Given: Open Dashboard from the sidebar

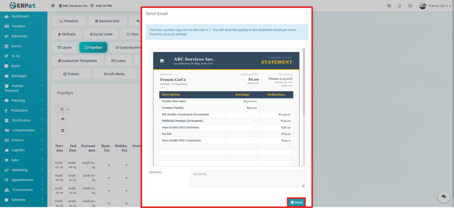Looking at the screenshot, I should pyautogui.click(x=20, y=16).
